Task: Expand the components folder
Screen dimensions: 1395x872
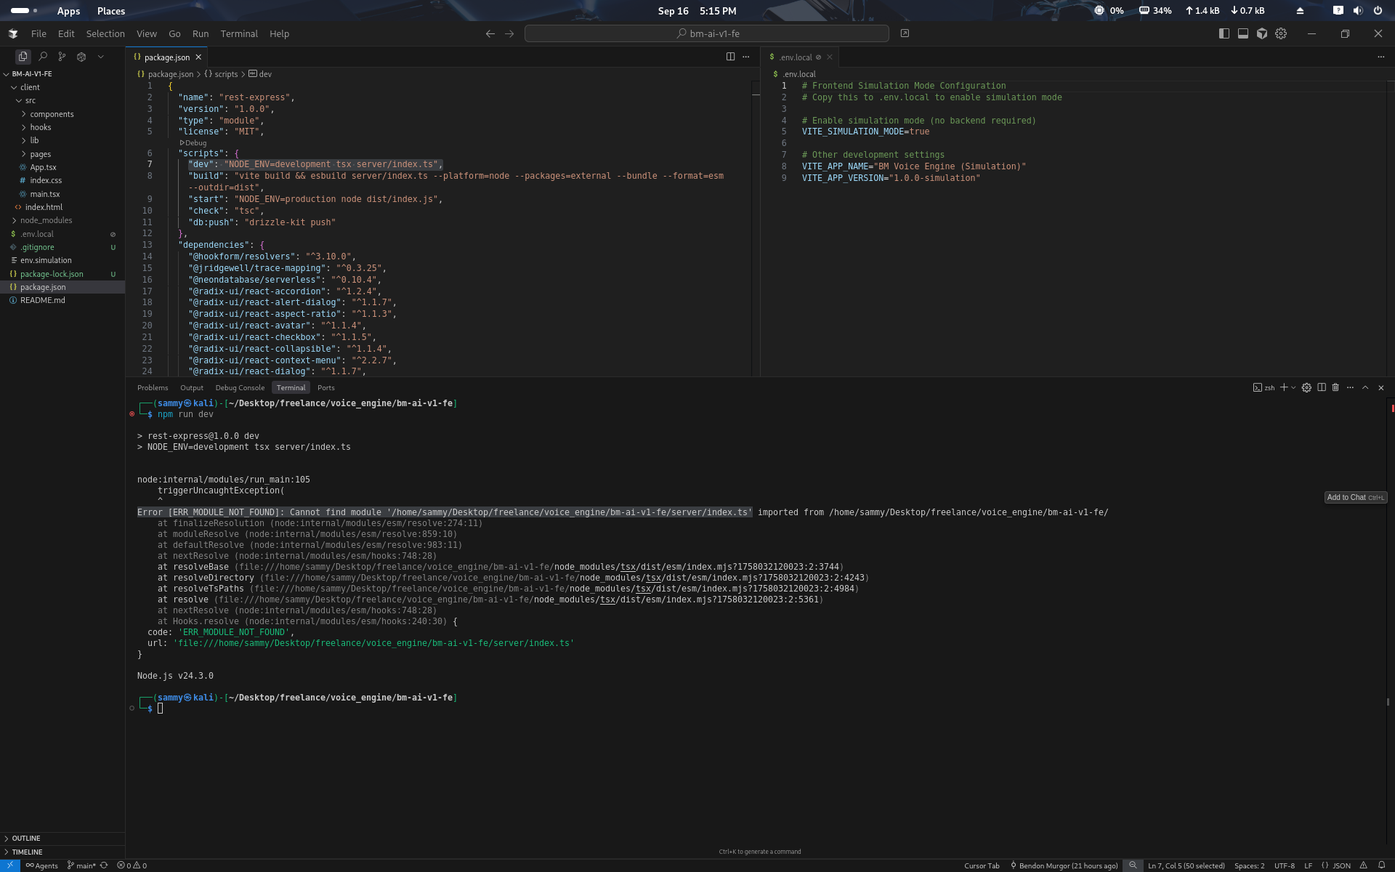Action: click(x=52, y=114)
